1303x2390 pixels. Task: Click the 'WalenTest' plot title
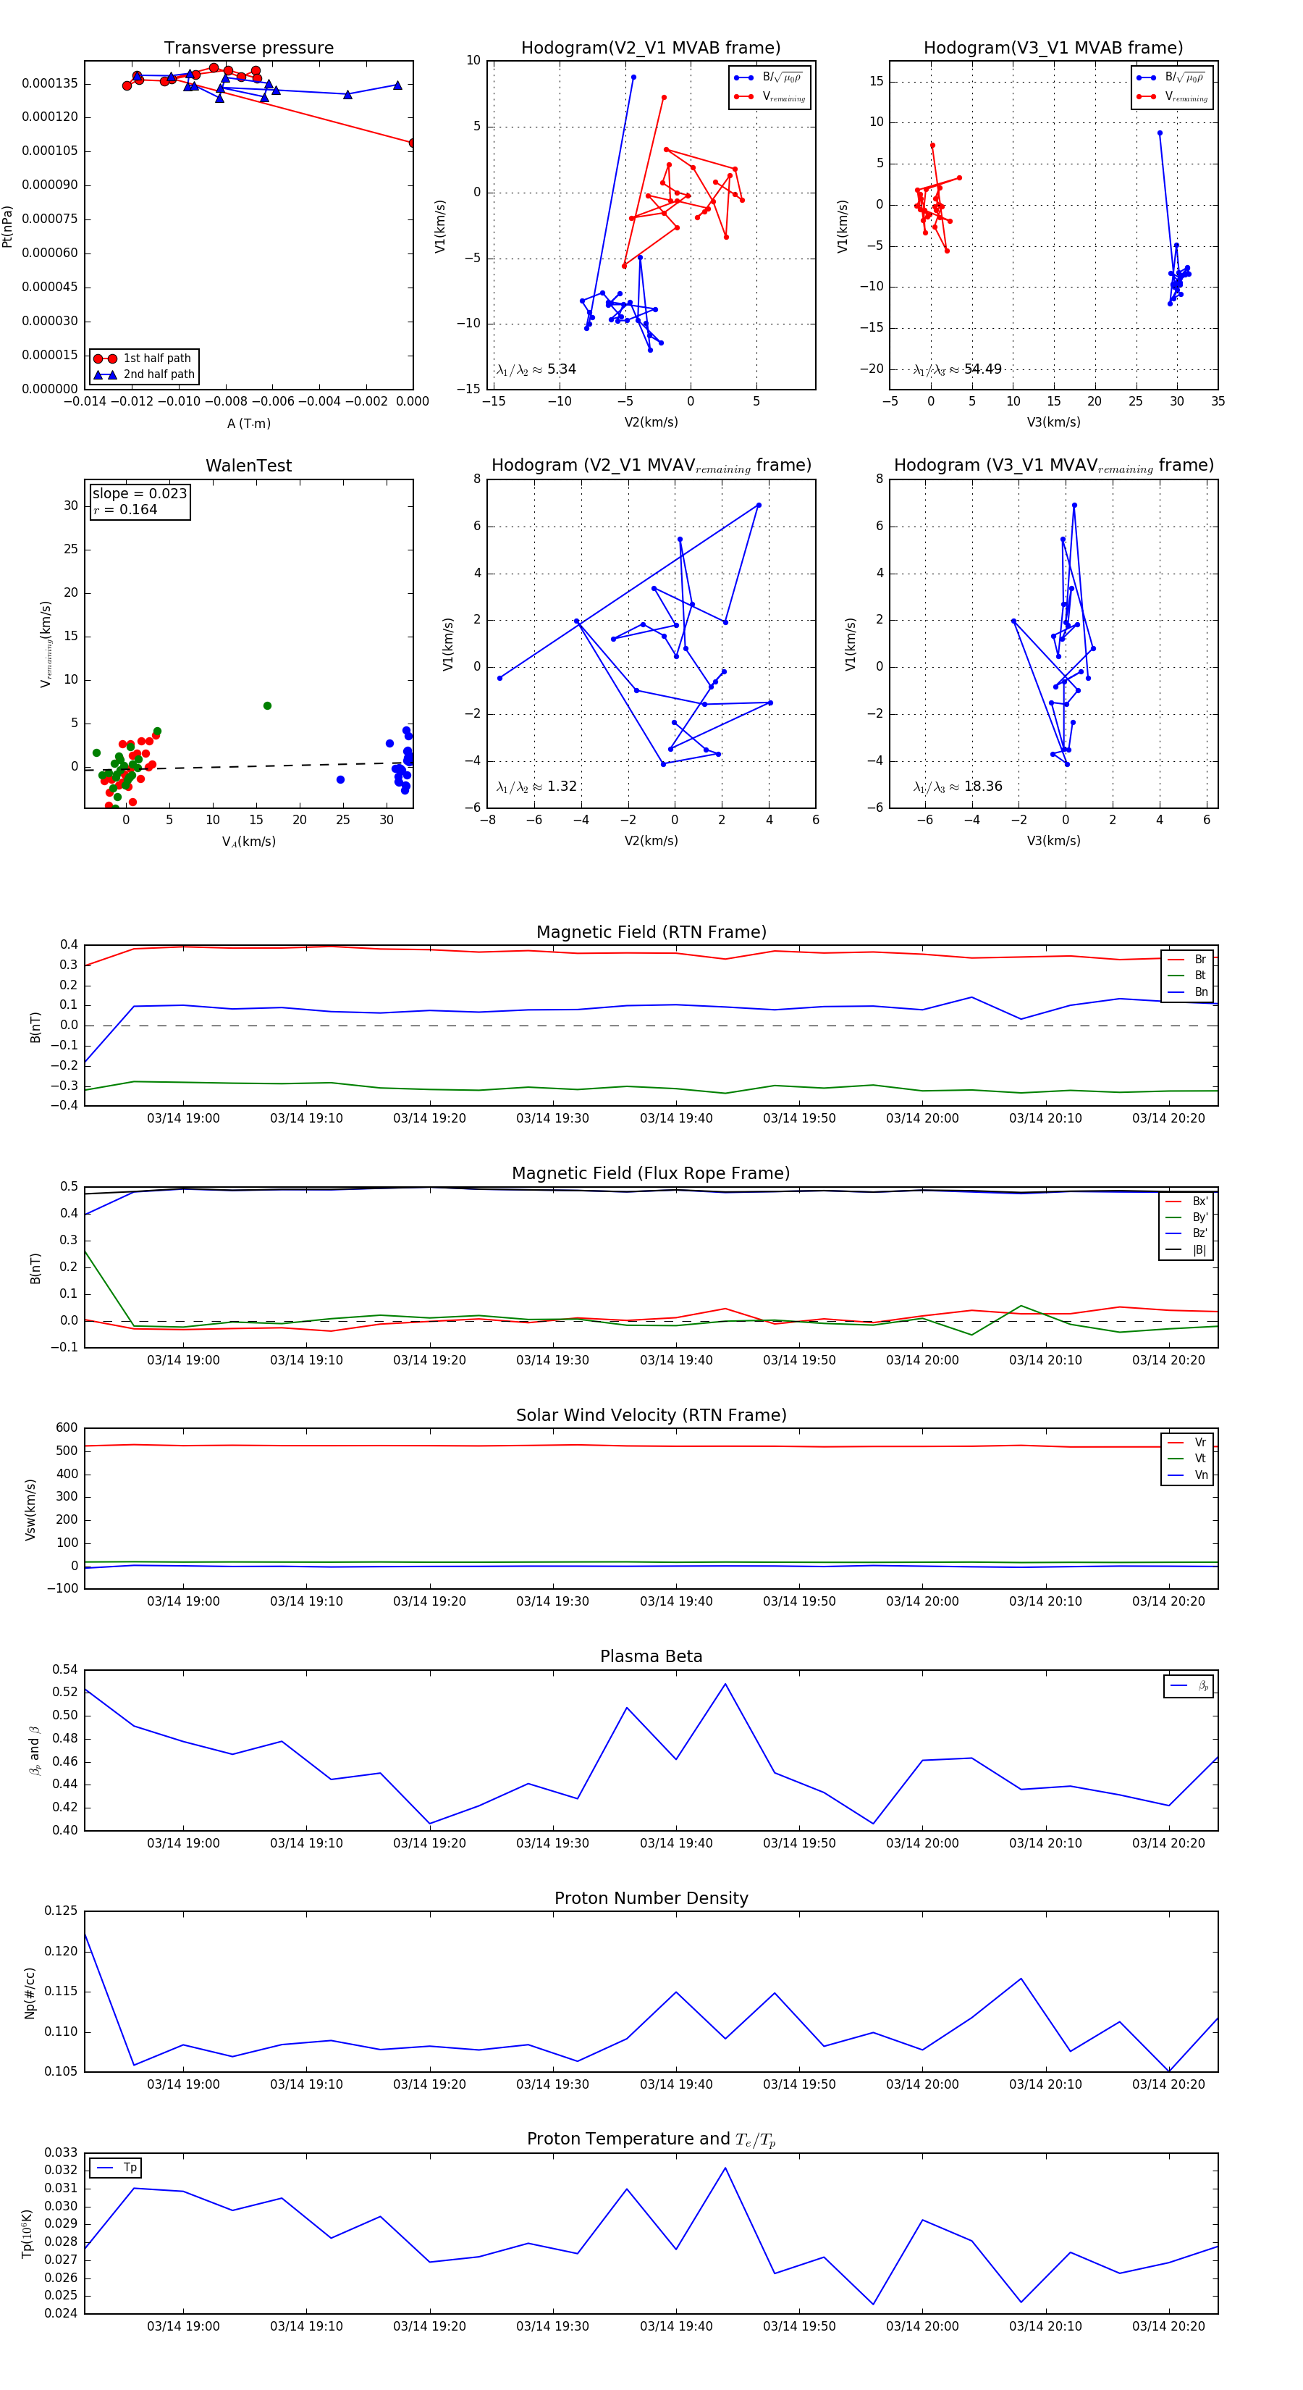point(248,466)
